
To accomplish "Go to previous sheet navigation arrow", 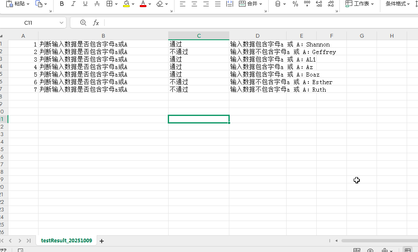I will tap(10, 241).
